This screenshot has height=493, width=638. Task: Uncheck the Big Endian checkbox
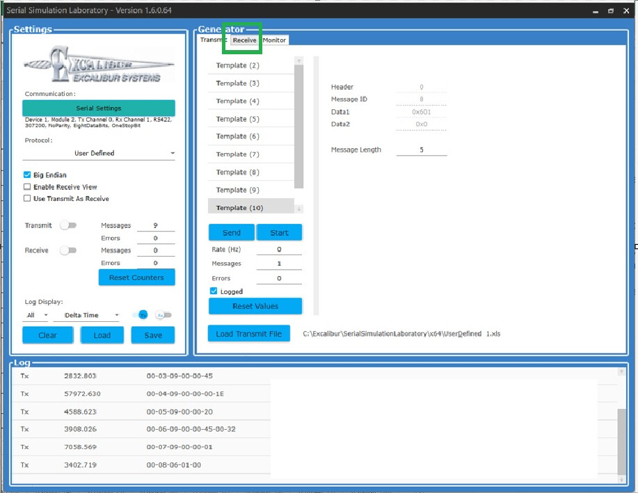[27, 175]
